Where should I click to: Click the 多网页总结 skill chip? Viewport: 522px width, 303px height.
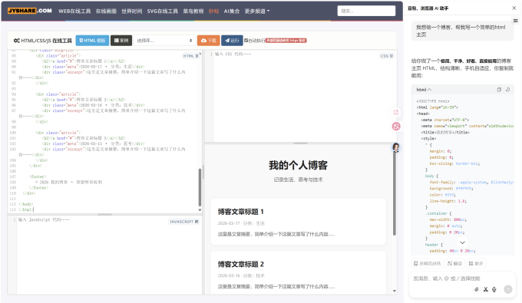(x=428, y=263)
